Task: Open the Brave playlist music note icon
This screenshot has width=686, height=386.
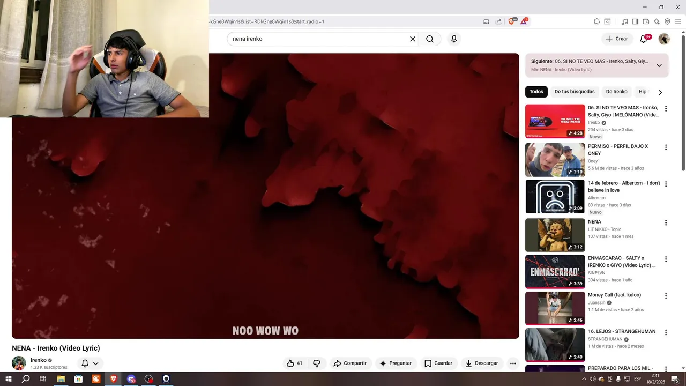Action: tap(624, 21)
